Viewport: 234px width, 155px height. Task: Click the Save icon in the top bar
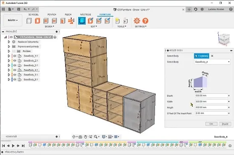(x=18, y=9)
